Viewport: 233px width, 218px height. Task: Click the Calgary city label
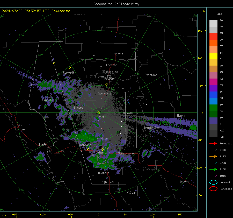101,152
